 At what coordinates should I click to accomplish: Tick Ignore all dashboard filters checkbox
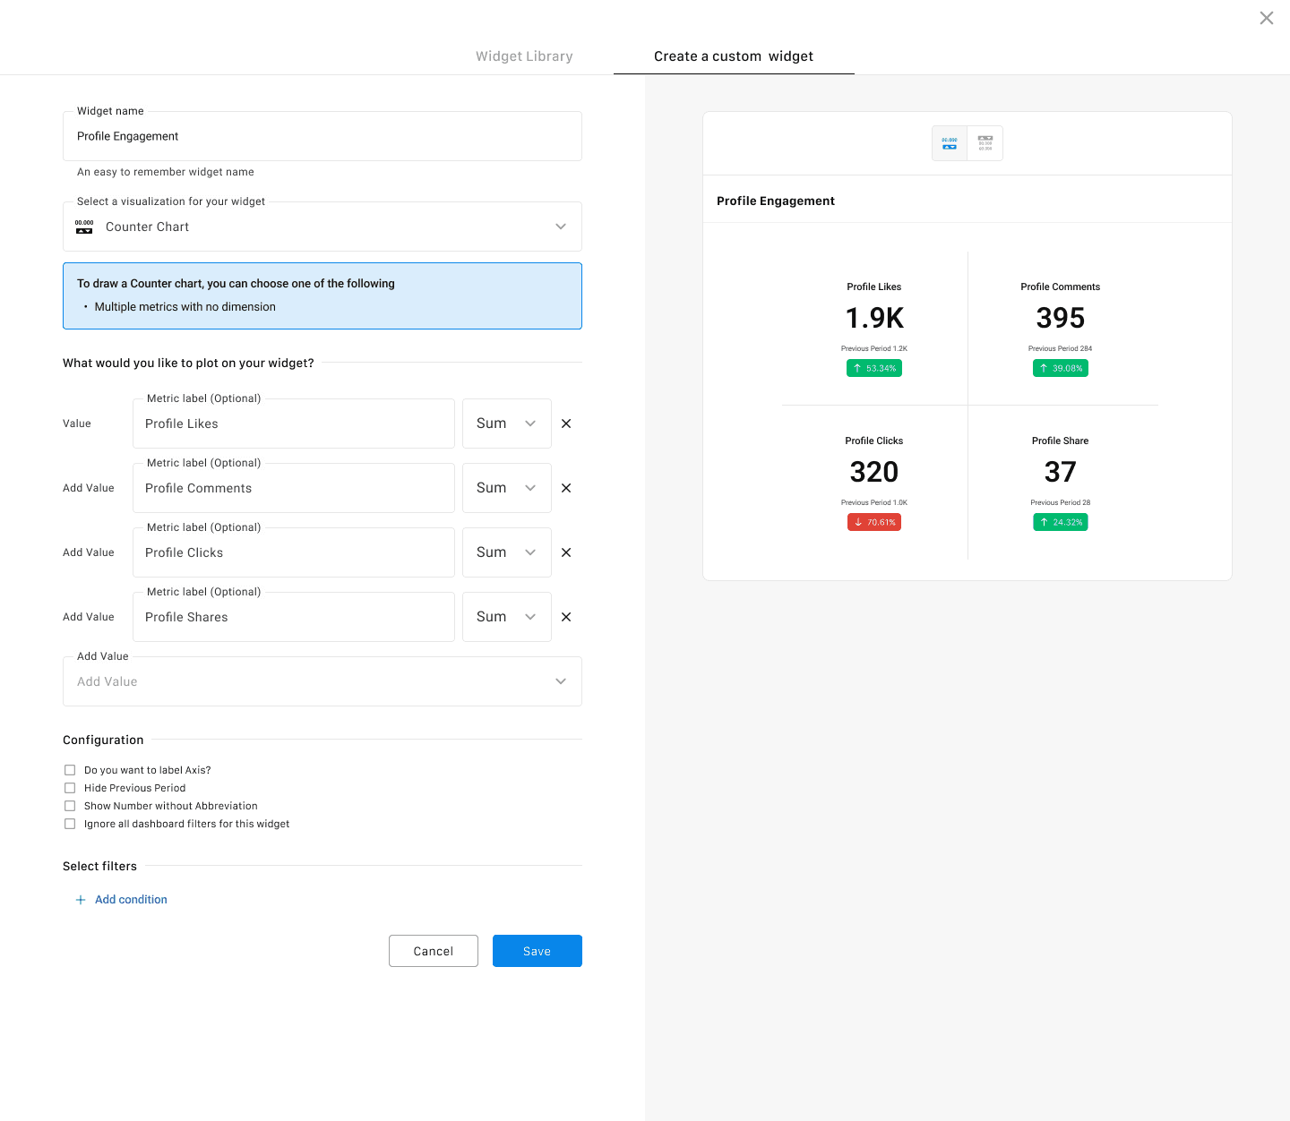pyautogui.click(x=70, y=824)
